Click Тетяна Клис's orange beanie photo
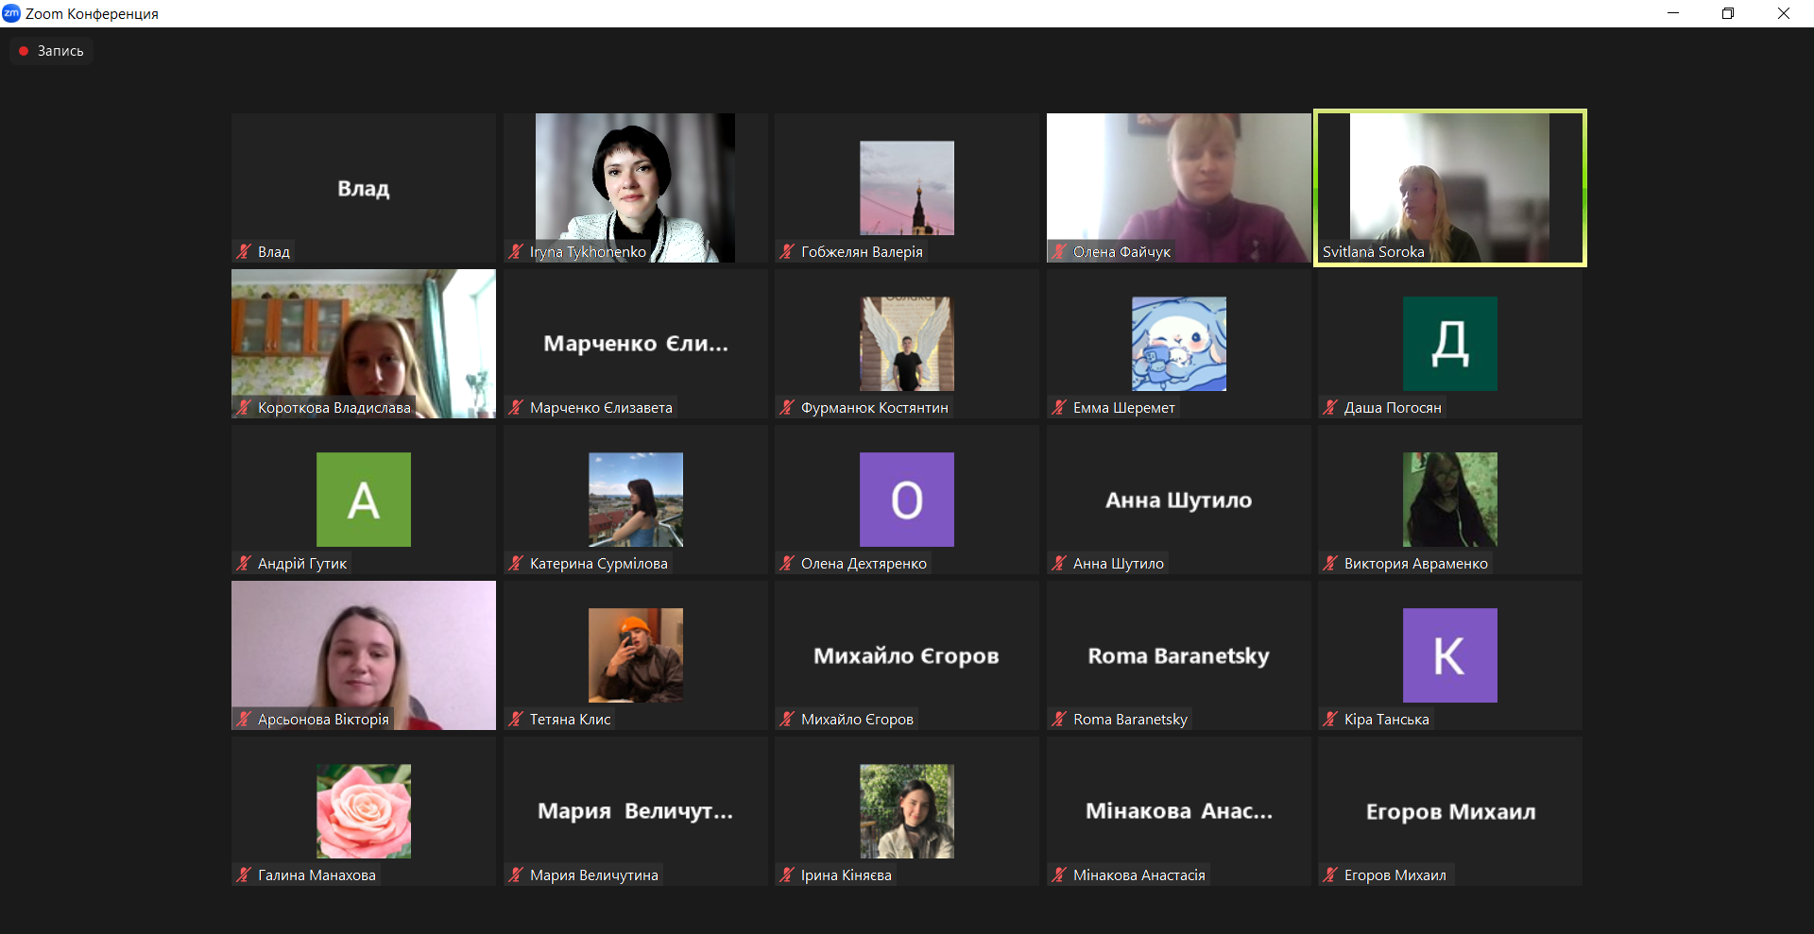 pos(636,655)
